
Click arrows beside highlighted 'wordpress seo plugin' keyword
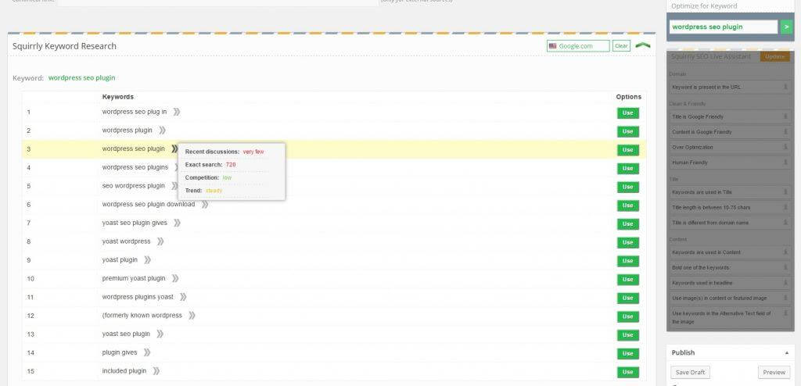[174, 149]
